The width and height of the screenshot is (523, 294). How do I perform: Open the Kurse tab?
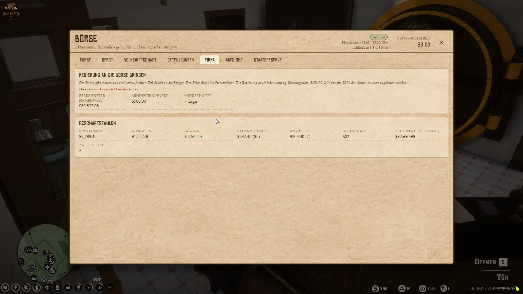point(85,60)
